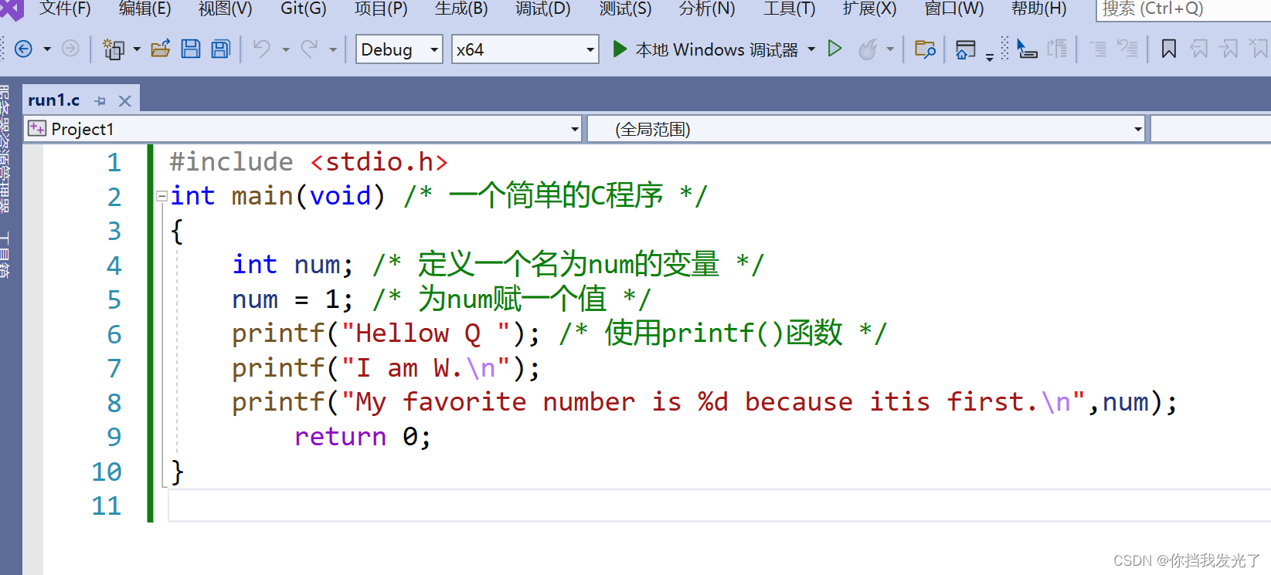Click the Open File folder icon
This screenshot has height=575, width=1271.
(x=161, y=49)
